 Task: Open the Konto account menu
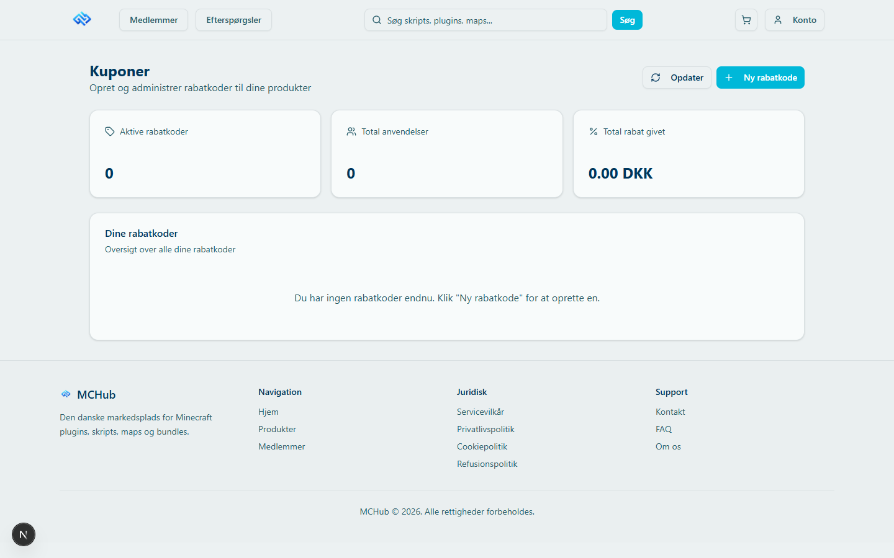click(x=795, y=20)
